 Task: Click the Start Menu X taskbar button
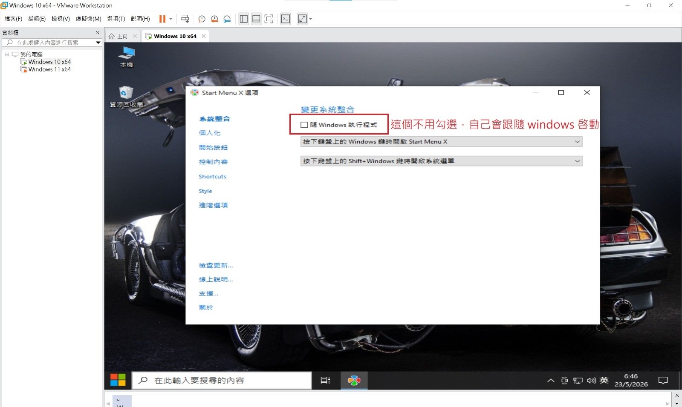point(354,380)
